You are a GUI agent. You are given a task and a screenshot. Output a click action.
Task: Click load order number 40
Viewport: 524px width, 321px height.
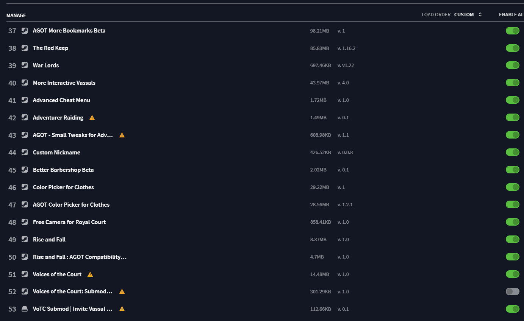(12, 83)
